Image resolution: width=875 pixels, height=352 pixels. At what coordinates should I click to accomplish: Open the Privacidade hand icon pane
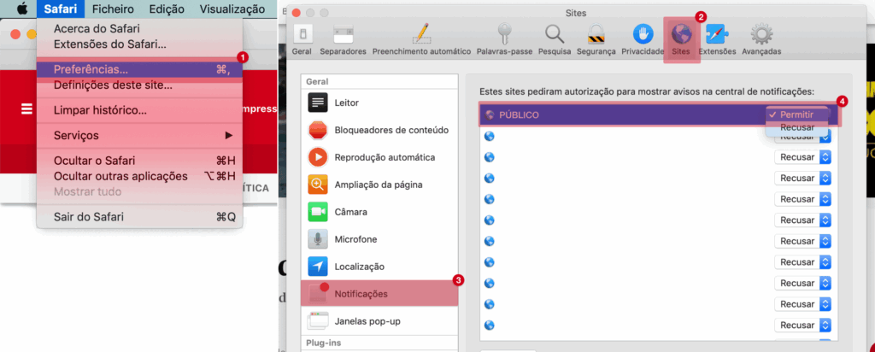tap(643, 40)
